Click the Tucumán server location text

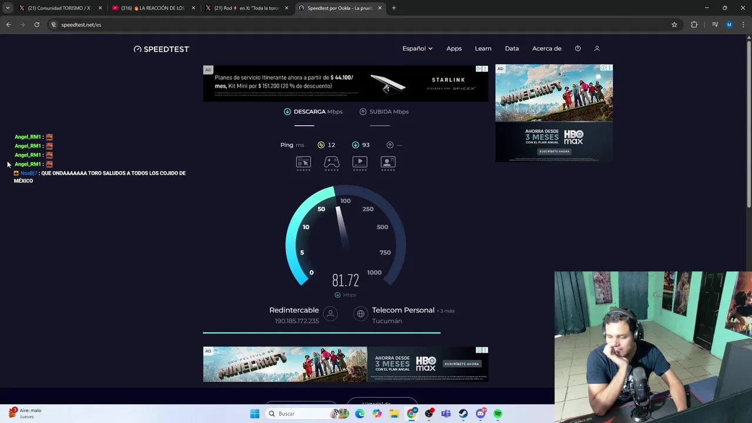point(387,321)
